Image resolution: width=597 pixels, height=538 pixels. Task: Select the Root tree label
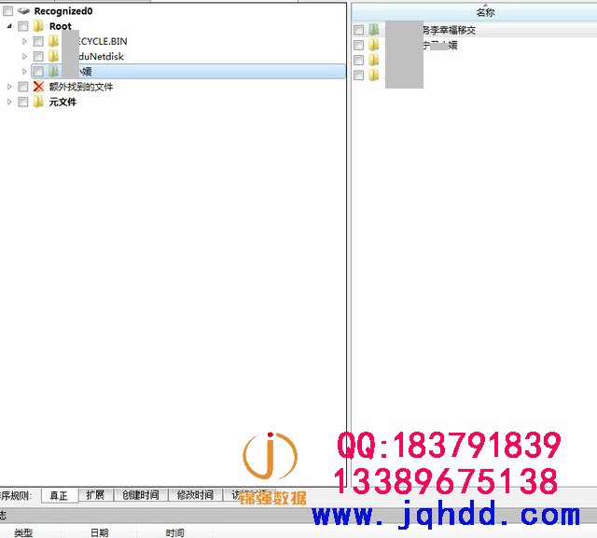click(x=60, y=26)
